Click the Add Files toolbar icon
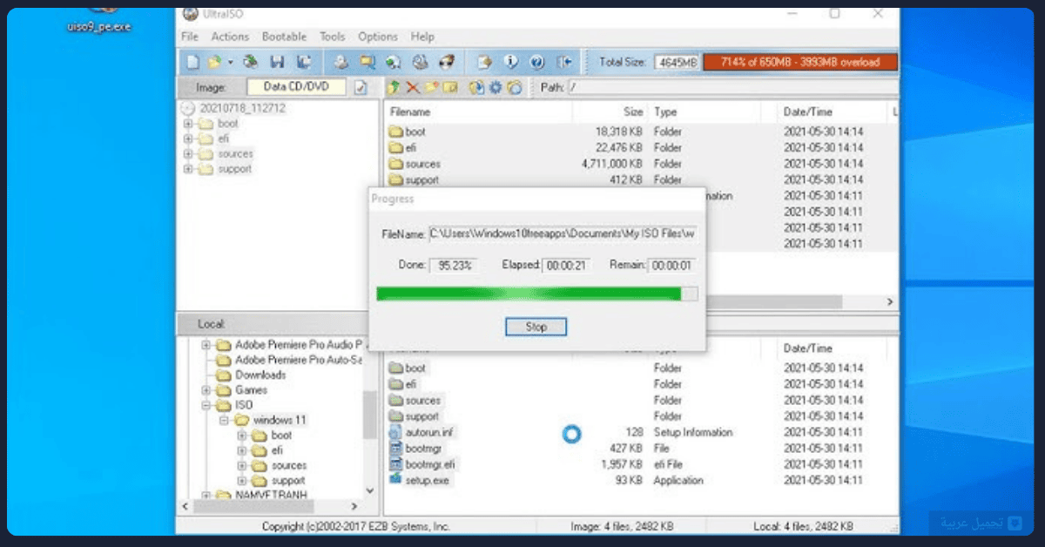This screenshot has width=1045, height=547. pos(485,62)
